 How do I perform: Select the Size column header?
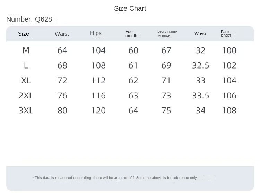pyautogui.click(x=24, y=34)
